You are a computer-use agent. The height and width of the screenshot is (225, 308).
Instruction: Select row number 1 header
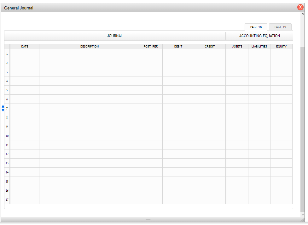[x=7, y=53]
